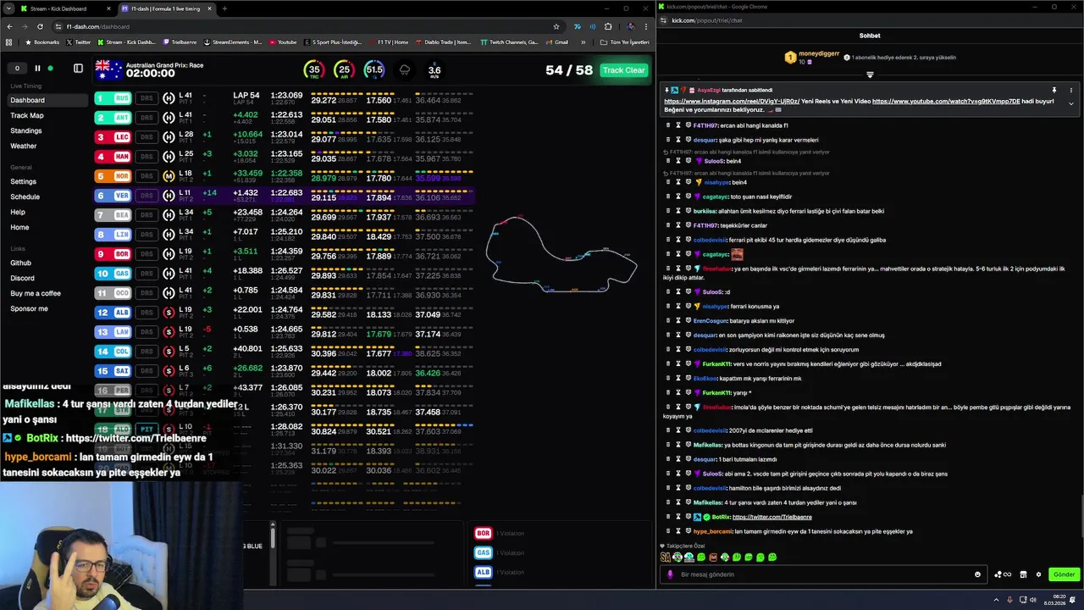This screenshot has height=610, width=1084.
Task: Open the Kick shop icon beside chat
Action: pos(1023,574)
